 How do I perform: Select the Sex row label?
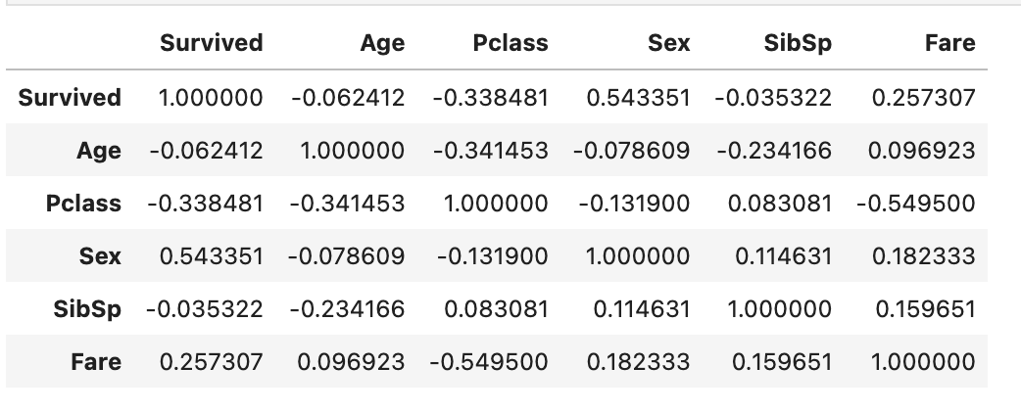(x=100, y=256)
